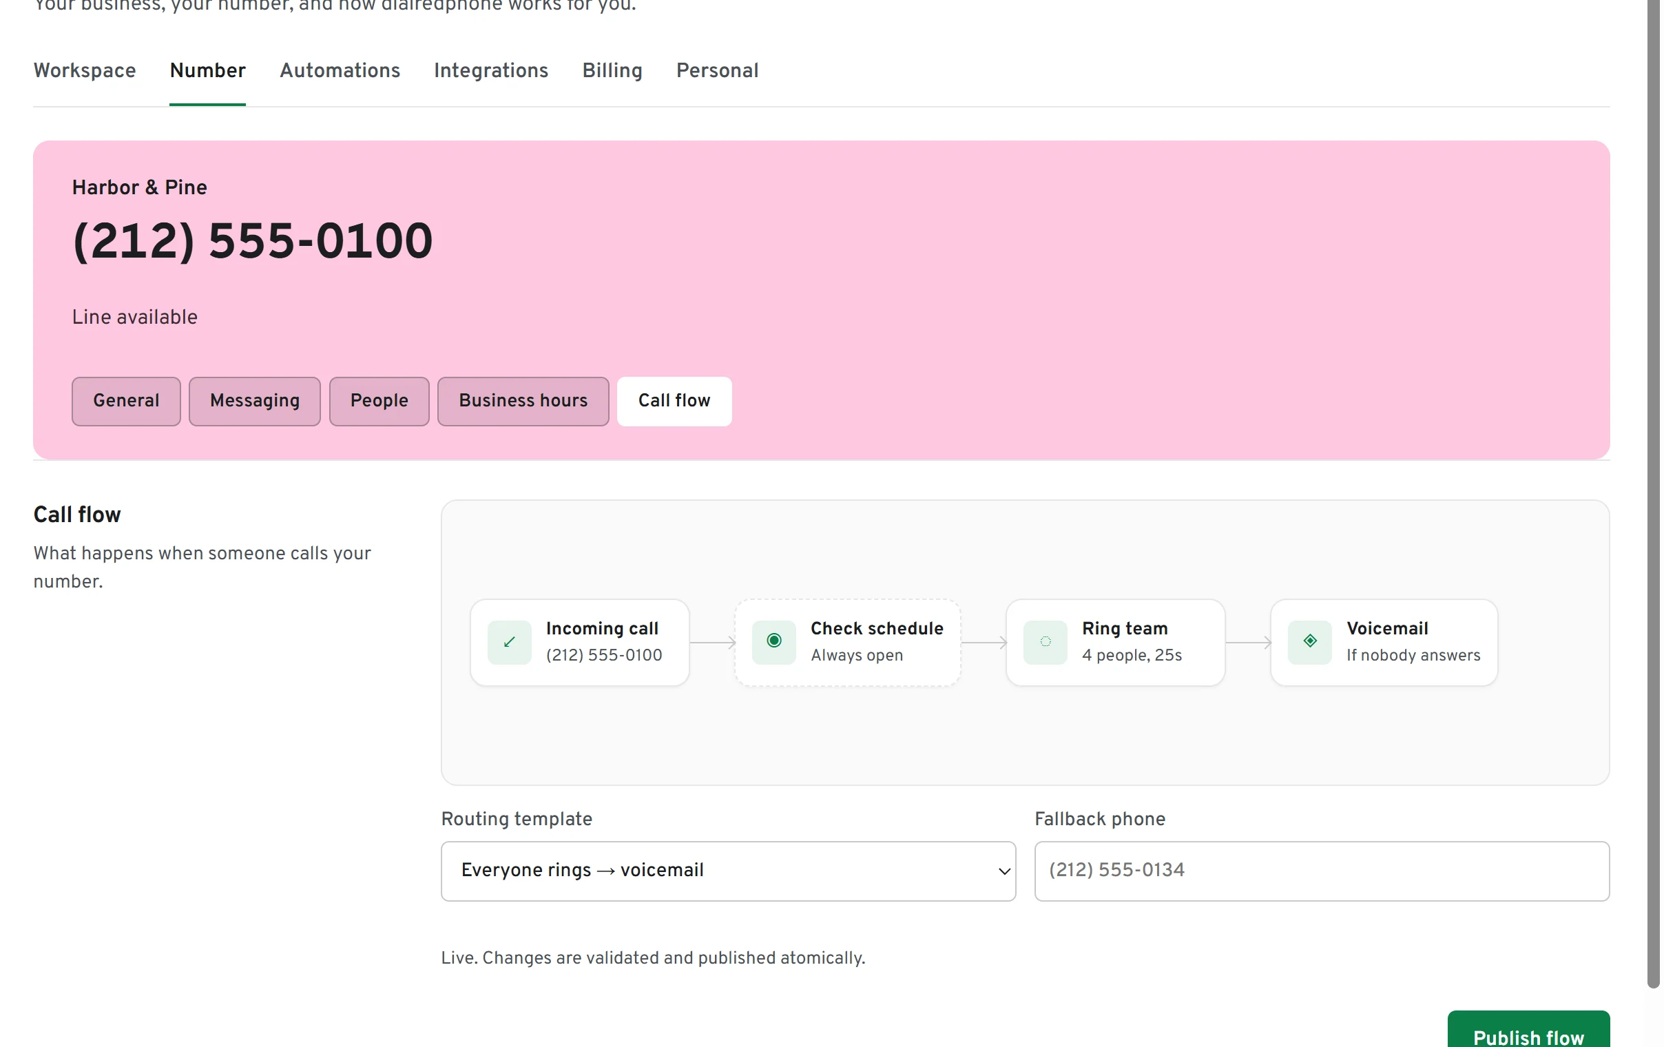Open the Business hours section
The height and width of the screenshot is (1047, 1664).
(525, 402)
